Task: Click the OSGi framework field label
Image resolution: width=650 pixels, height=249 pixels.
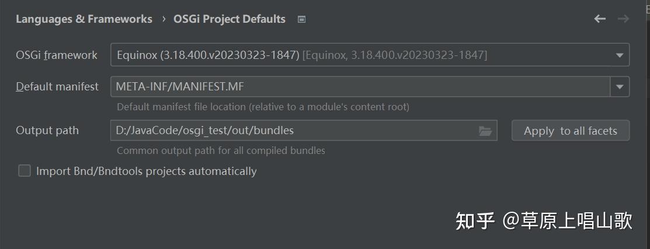Action: pos(57,55)
